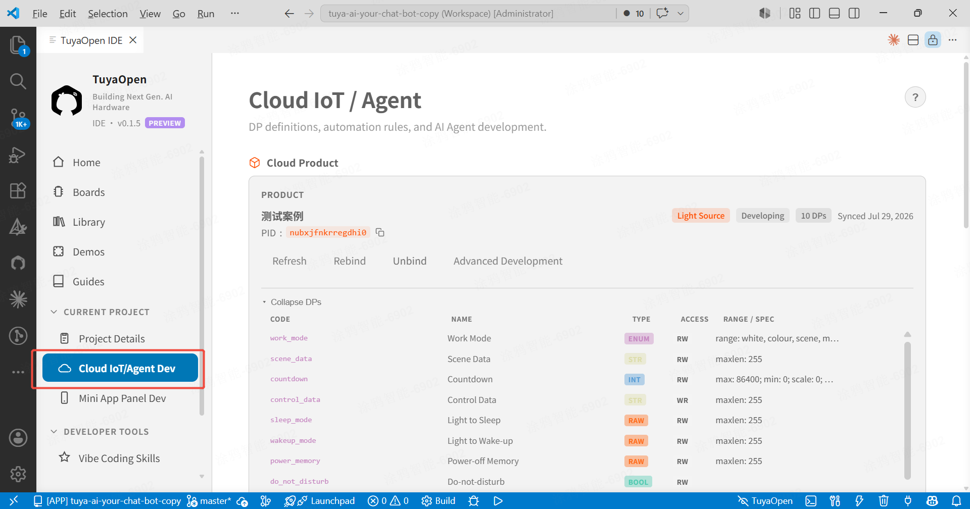
Task: Go forward in navigation history
Action: [309, 14]
